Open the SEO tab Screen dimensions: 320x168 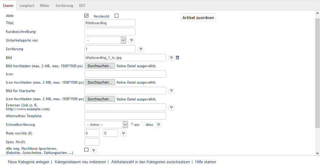coord(82,5)
